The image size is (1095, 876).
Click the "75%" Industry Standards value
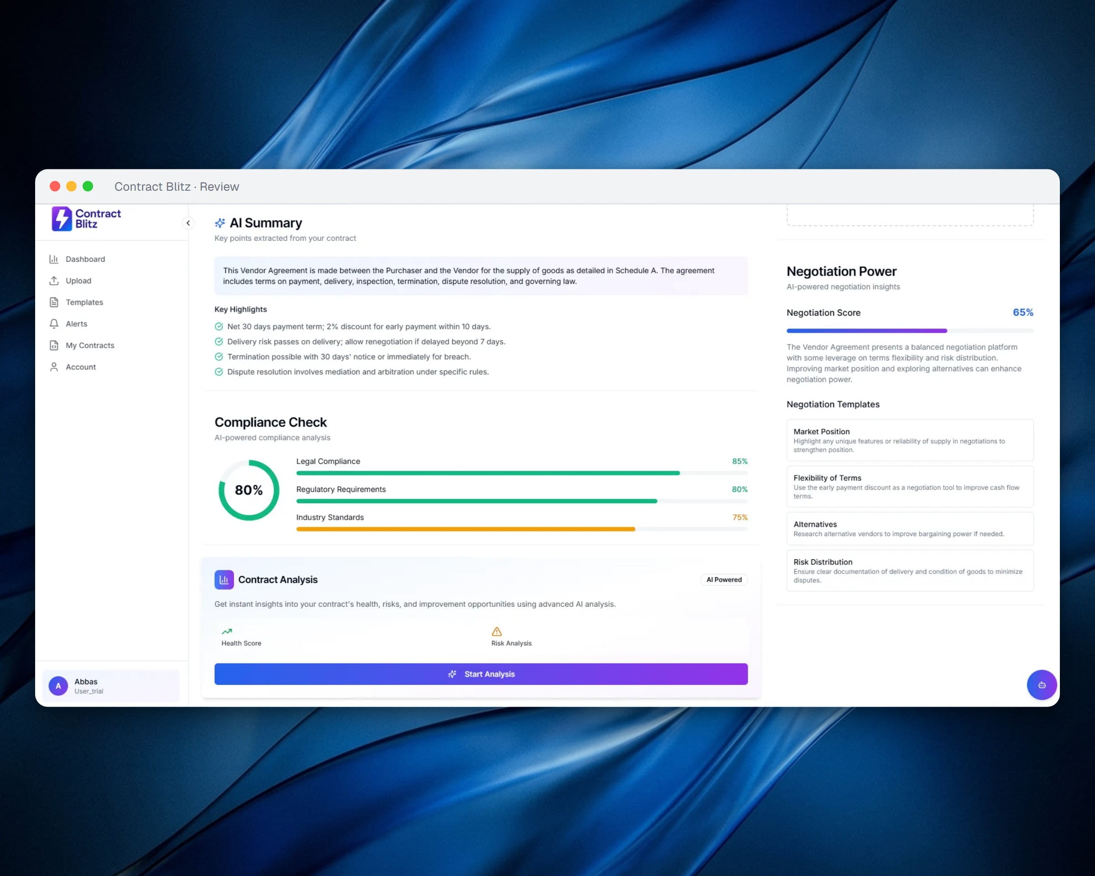[740, 517]
